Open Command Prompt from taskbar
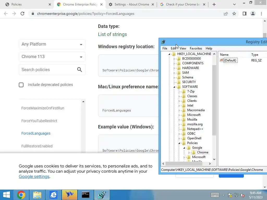Image resolution: width=267 pixels, height=200 pixels. pos(86,195)
